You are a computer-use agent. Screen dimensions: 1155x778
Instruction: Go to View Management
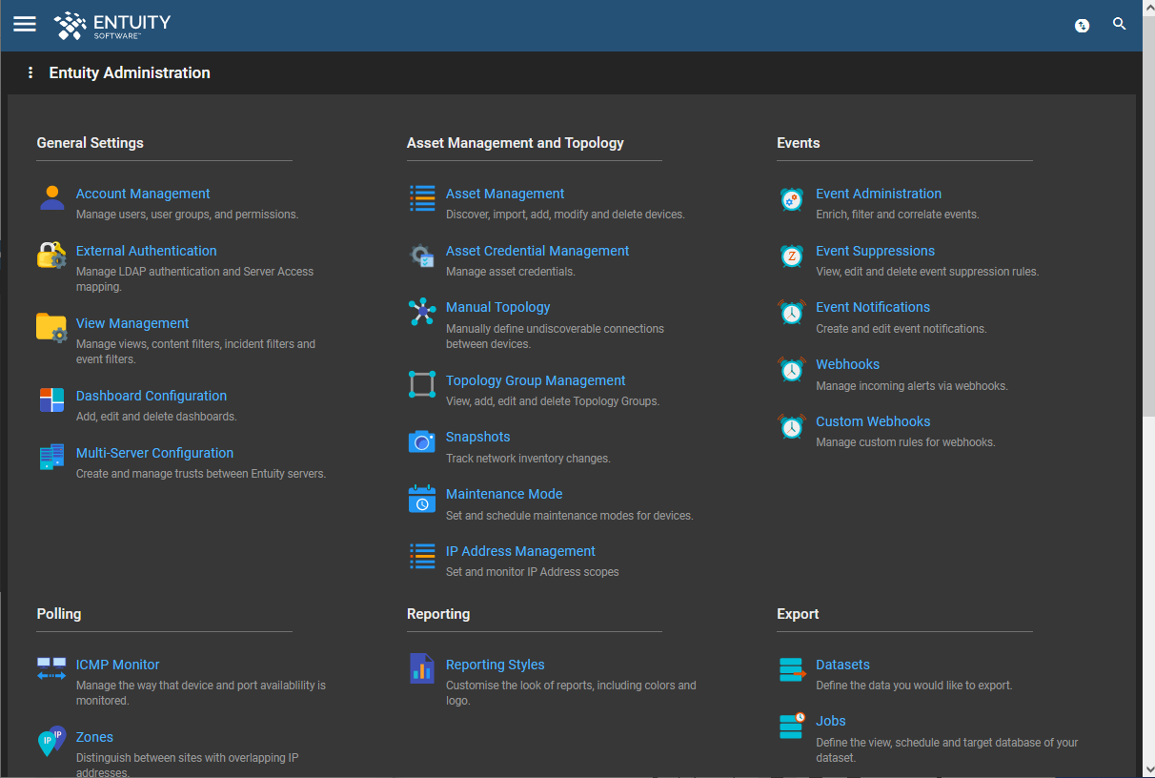[132, 323]
